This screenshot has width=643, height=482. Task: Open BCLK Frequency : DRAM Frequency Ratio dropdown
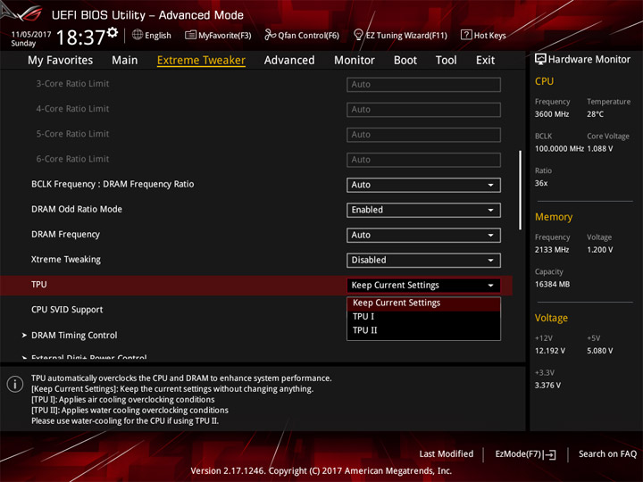tap(423, 185)
